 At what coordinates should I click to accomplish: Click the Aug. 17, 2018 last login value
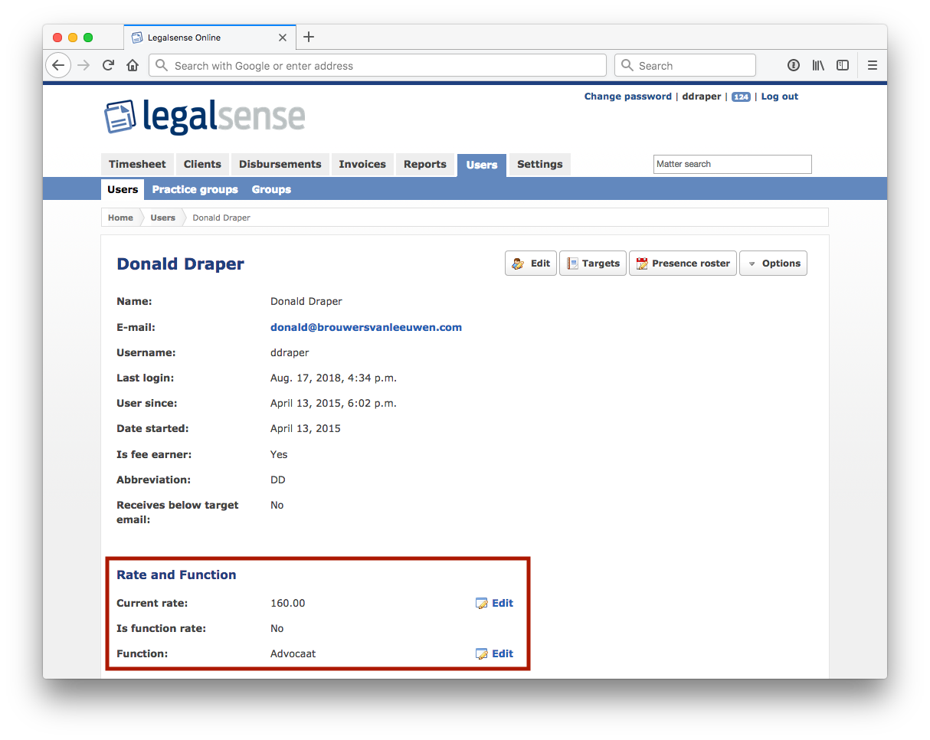[333, 378]
